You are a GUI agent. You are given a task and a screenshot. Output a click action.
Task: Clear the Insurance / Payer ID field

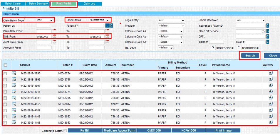coord(267,26)
